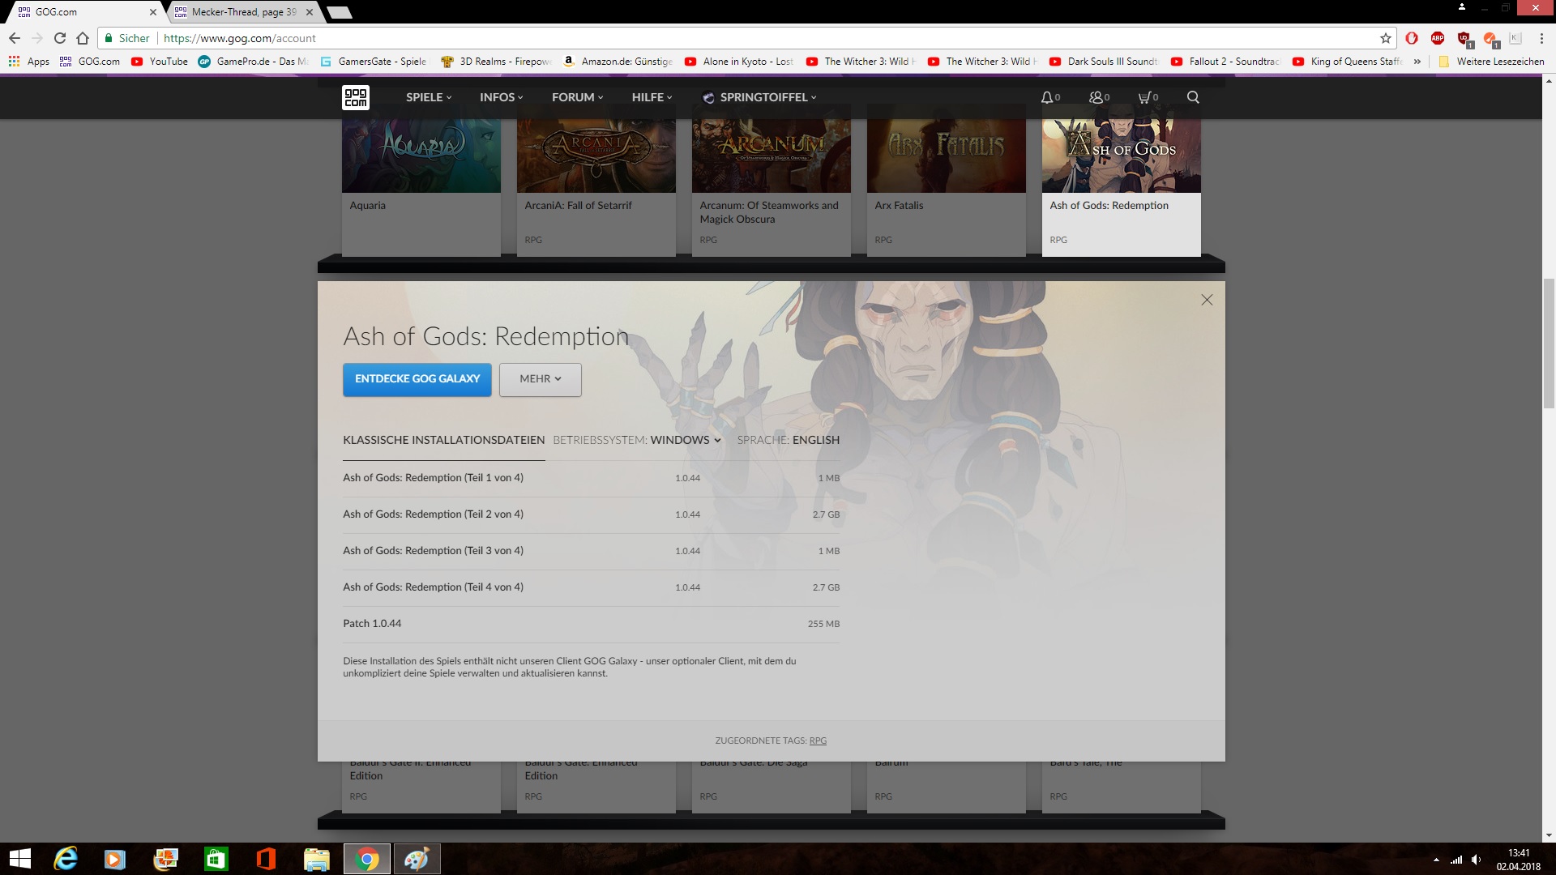
Task: Open the Windows Store taskbar icon
Action: (x=216, y=859)
